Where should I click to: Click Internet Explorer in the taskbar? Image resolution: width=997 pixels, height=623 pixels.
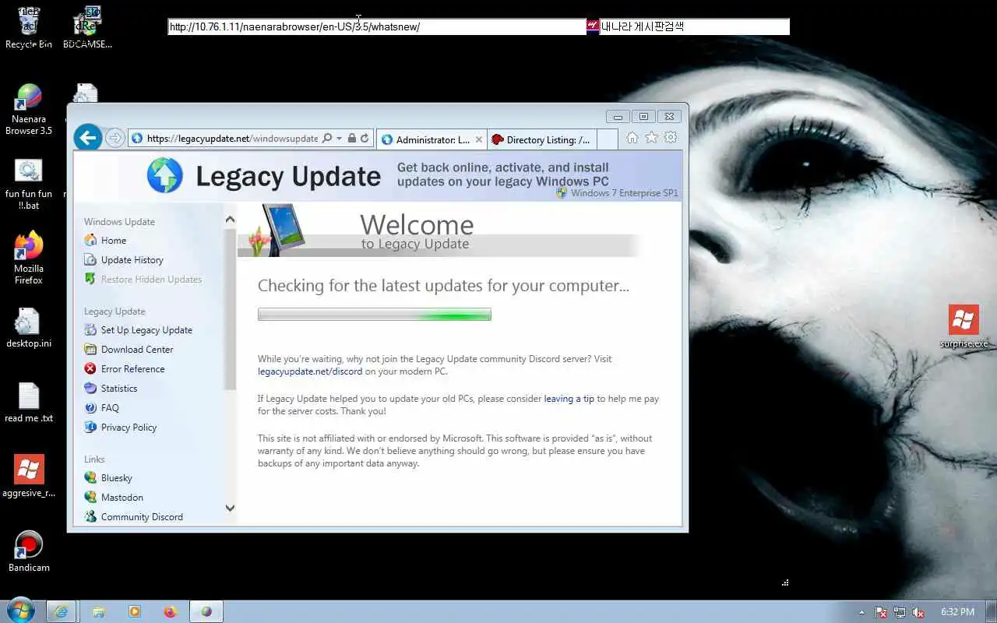(61, 611)
